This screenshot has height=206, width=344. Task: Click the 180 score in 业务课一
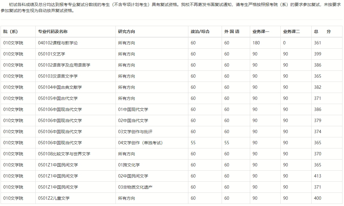tap(256, 43)
